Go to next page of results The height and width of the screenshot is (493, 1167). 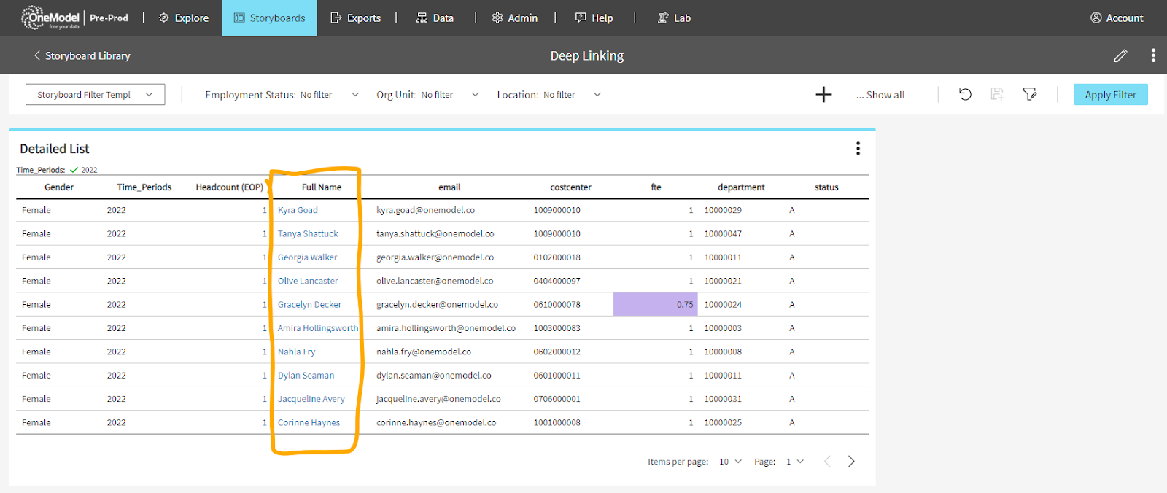click(x=850, y=462)
